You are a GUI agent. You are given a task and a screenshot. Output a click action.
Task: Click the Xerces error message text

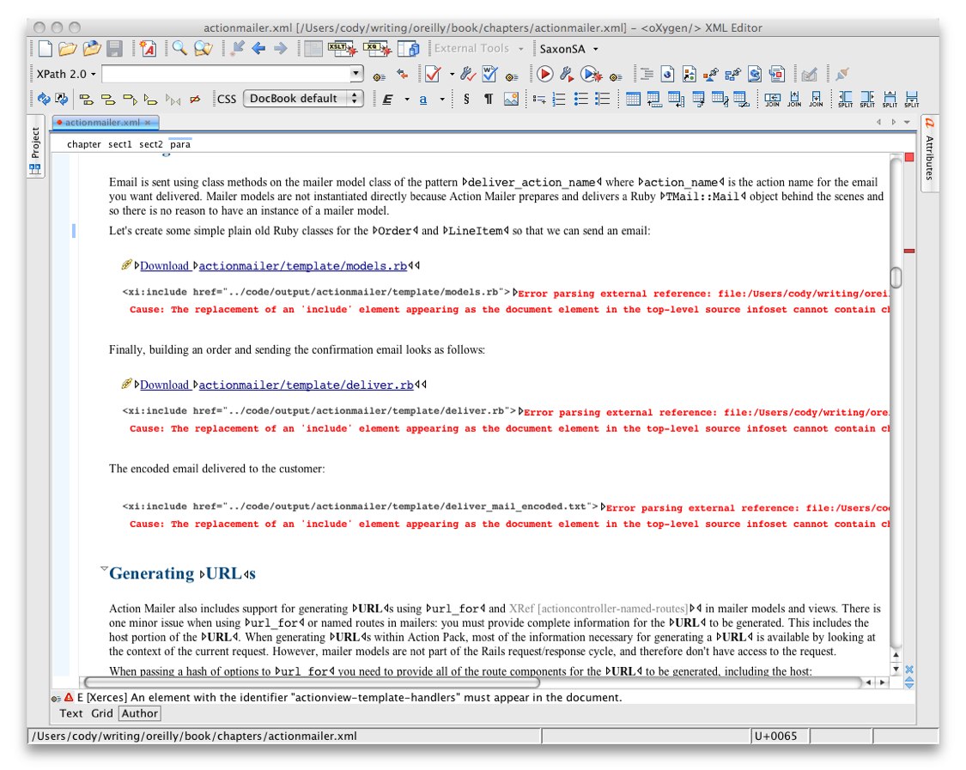click(349, 697)
